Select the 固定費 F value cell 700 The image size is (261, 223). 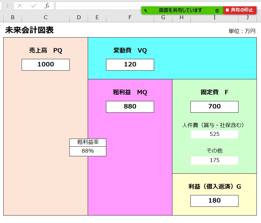pyautogui.click(x=214, y=107)
